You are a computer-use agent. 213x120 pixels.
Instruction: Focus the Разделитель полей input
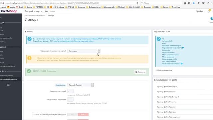pos(71,91)
